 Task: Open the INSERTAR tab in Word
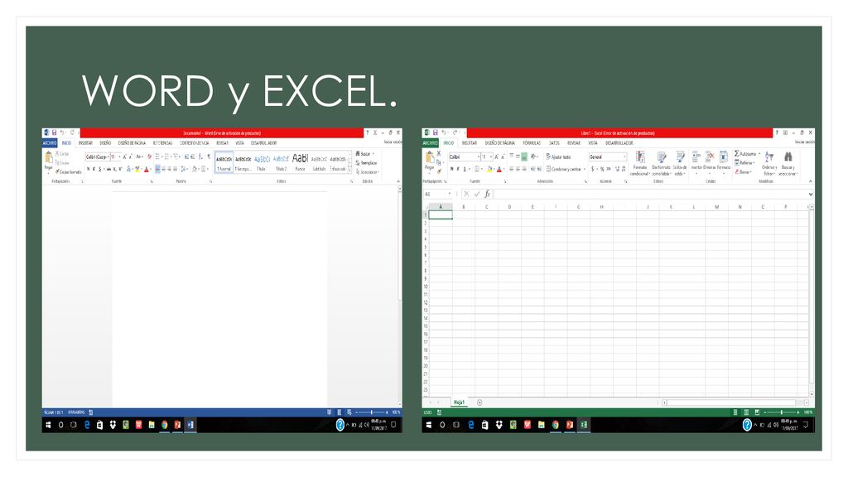[85, 143]
